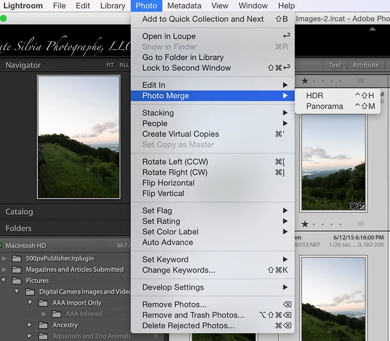Image resolution: width=390 pixels, height=341 pixels.
Task: Set Navigator zoom to FILL
Action: point(124,65)
